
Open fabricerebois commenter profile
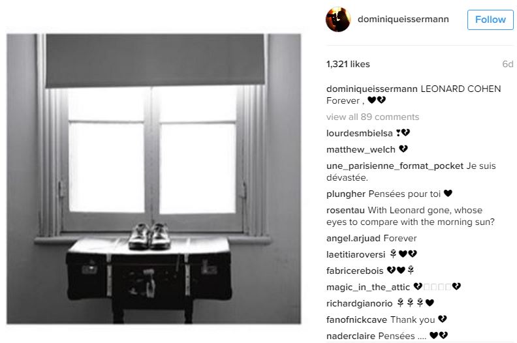(354, 271)
